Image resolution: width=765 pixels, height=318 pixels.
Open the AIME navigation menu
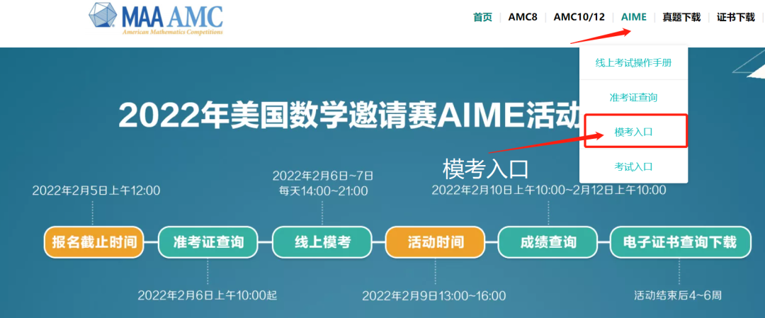(634, 18)
